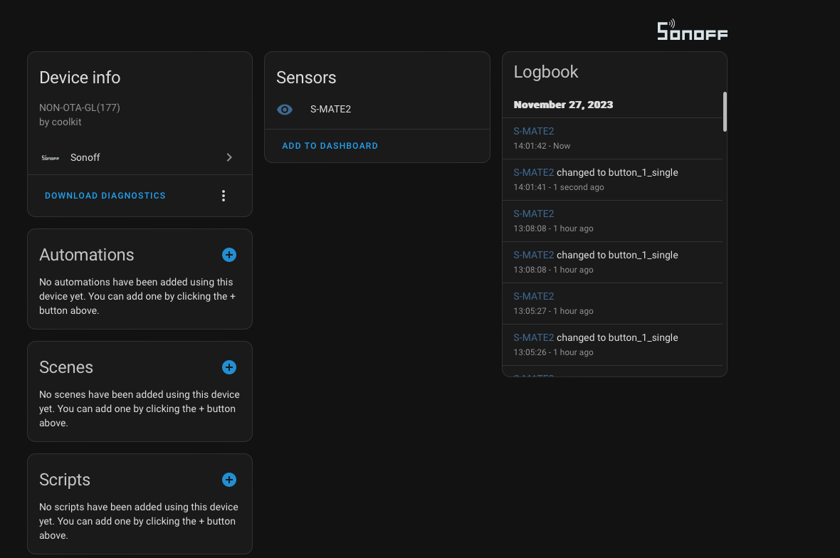
Task: Click the '14:01:41 - 1 second ago' timestamp
Action: pos(559,187)
